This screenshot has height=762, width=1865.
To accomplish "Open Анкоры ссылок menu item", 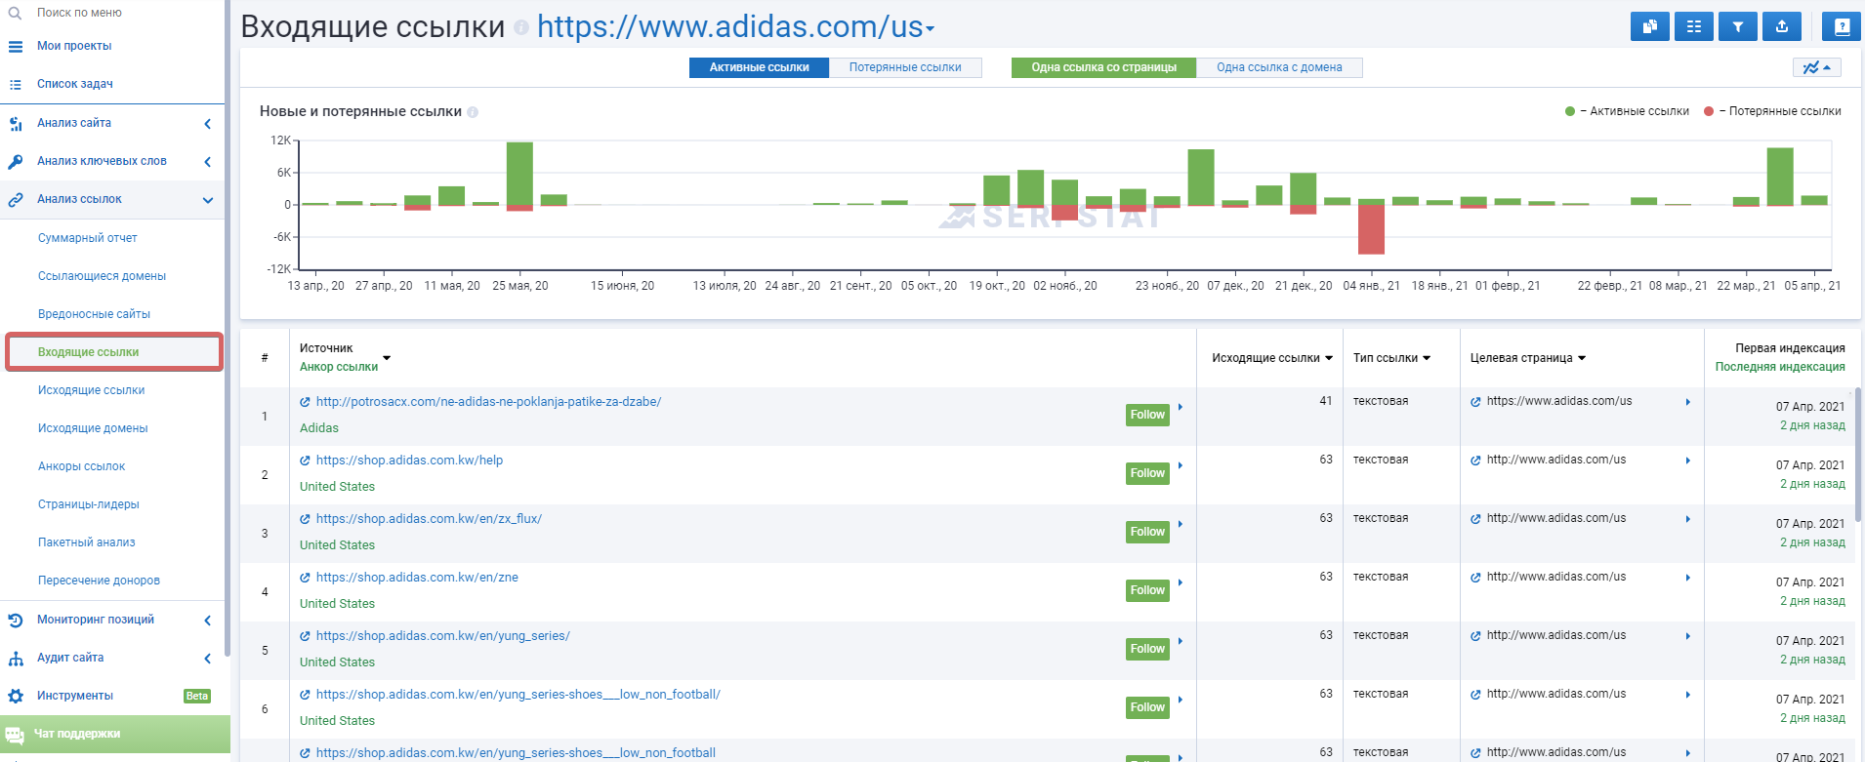I will pos(81,466).
